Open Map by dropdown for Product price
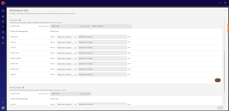 point(67,69)
